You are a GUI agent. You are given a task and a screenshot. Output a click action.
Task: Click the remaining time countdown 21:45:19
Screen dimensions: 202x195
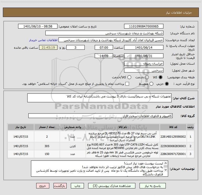[48, 47]
